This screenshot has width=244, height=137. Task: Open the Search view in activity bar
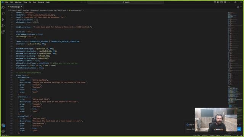click(x=3, y=14)
